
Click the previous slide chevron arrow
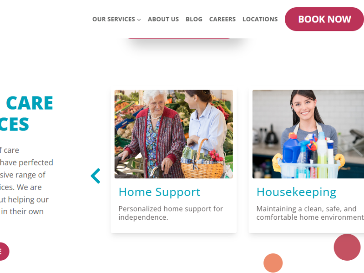tap(96, 176)
